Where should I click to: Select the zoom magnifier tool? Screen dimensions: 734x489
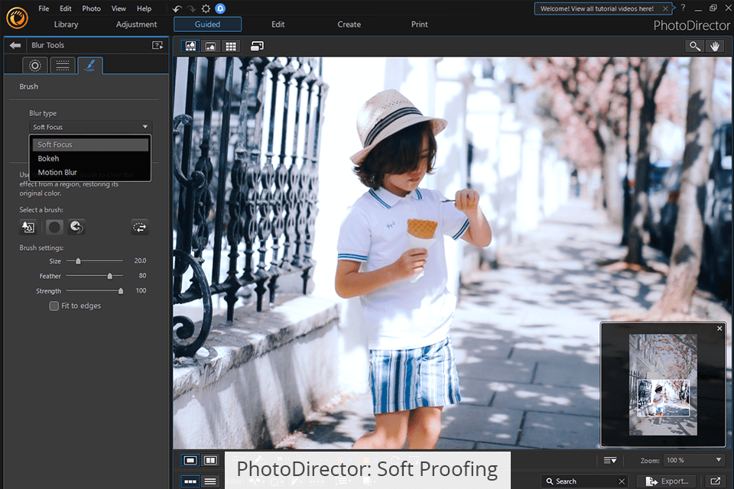coord(695,46)
